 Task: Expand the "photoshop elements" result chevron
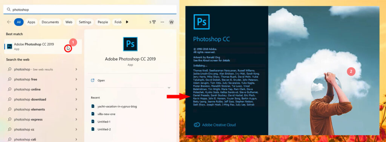tap(76, 109)
